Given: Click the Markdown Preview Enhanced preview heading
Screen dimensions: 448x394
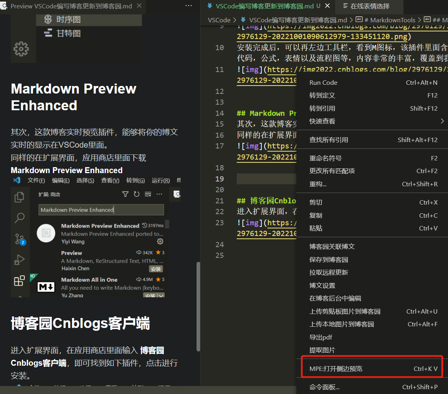Looking at the screenshot, I should pyautogui.click(x=74, y=97).
